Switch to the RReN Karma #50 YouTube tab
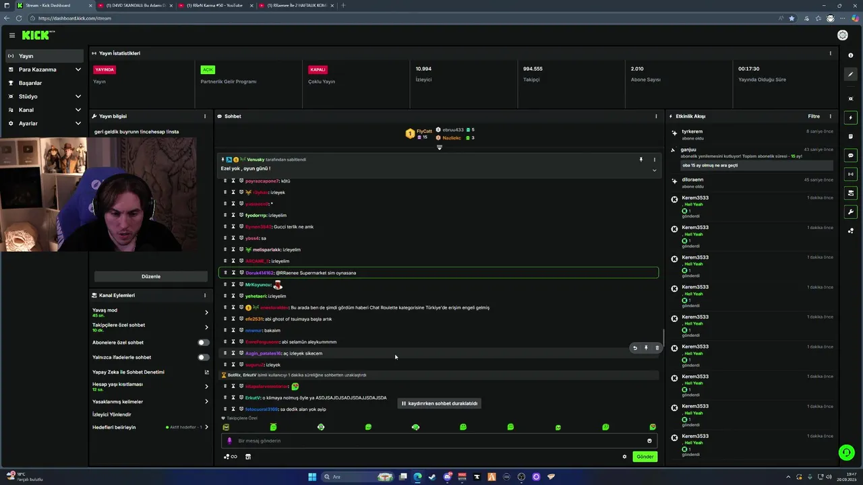This screenshot has width=863, height=485. 214,5
